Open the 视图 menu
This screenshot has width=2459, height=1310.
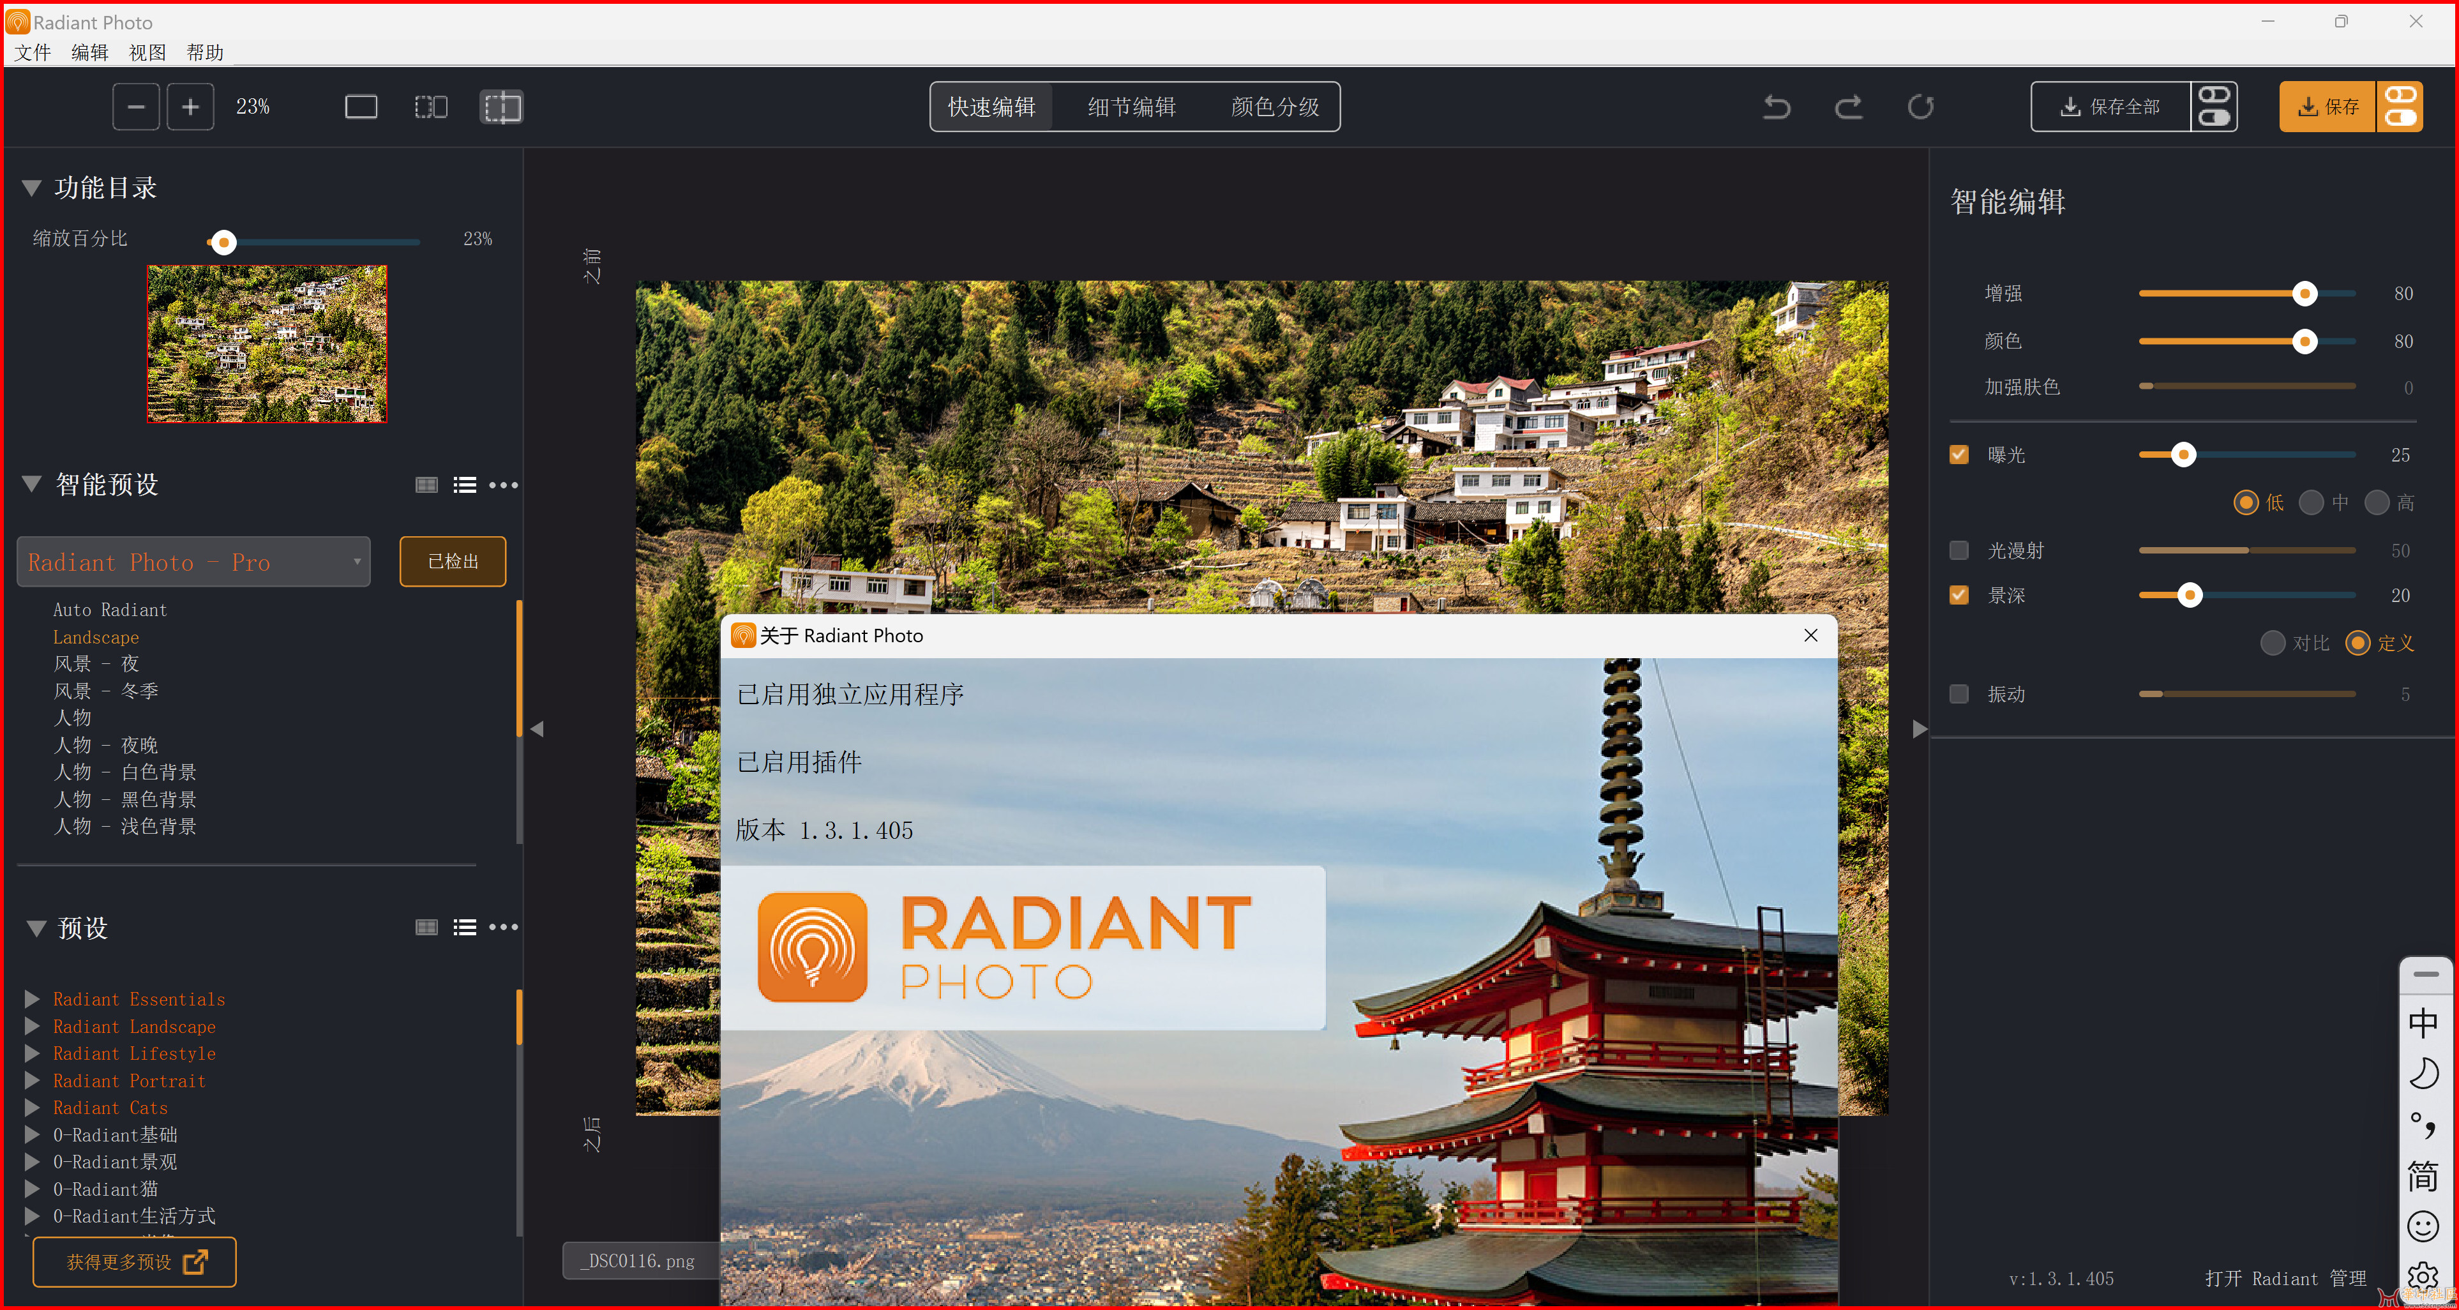(147, 52)
